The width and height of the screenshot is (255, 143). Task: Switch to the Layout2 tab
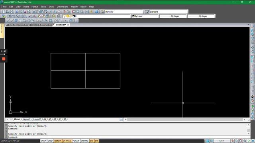pyautogui.click(x=37, y=119)
